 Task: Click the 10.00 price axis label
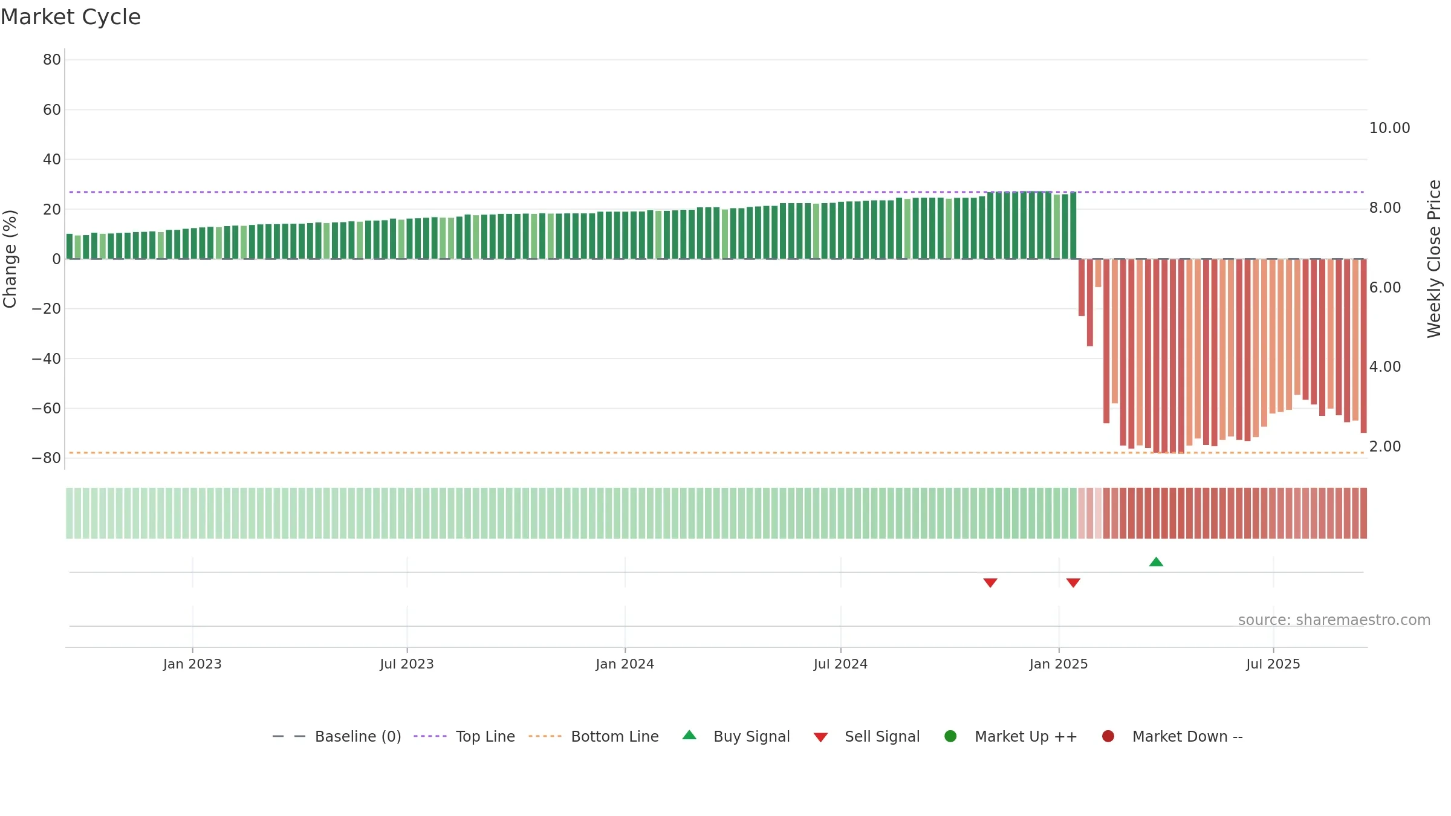pos(1389,128)
